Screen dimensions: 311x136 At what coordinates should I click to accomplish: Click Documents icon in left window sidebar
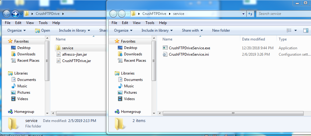(13, 80)
